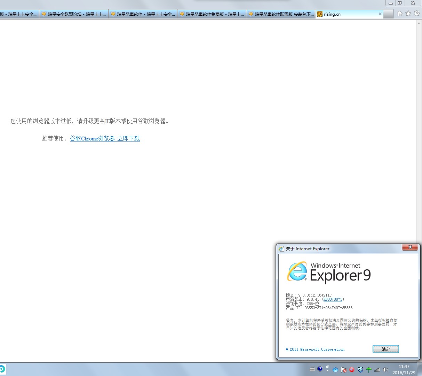Screen dimensions: 422x376
Task: Click the page vertical scrollbar
Action: coord(419,191)
